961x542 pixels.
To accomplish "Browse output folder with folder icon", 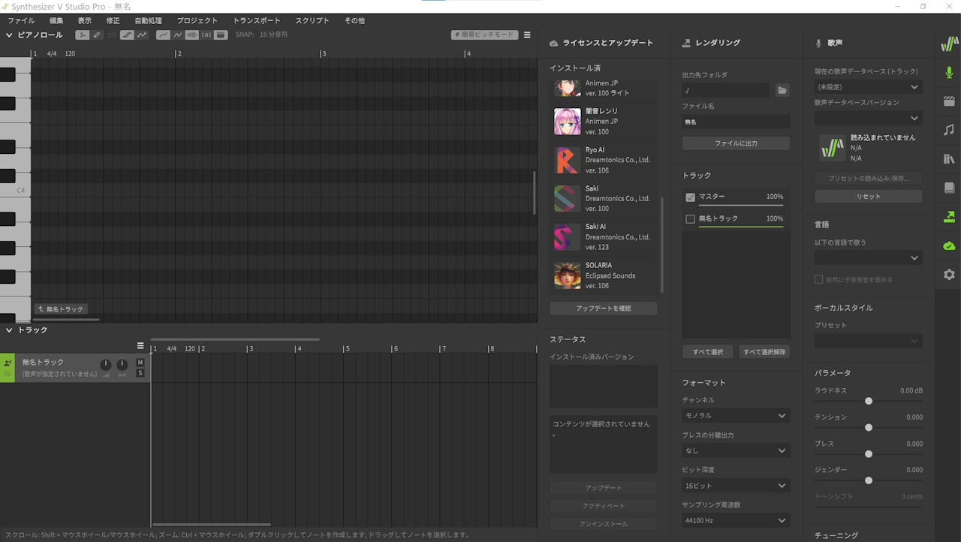I will click(x=782, y=90).
